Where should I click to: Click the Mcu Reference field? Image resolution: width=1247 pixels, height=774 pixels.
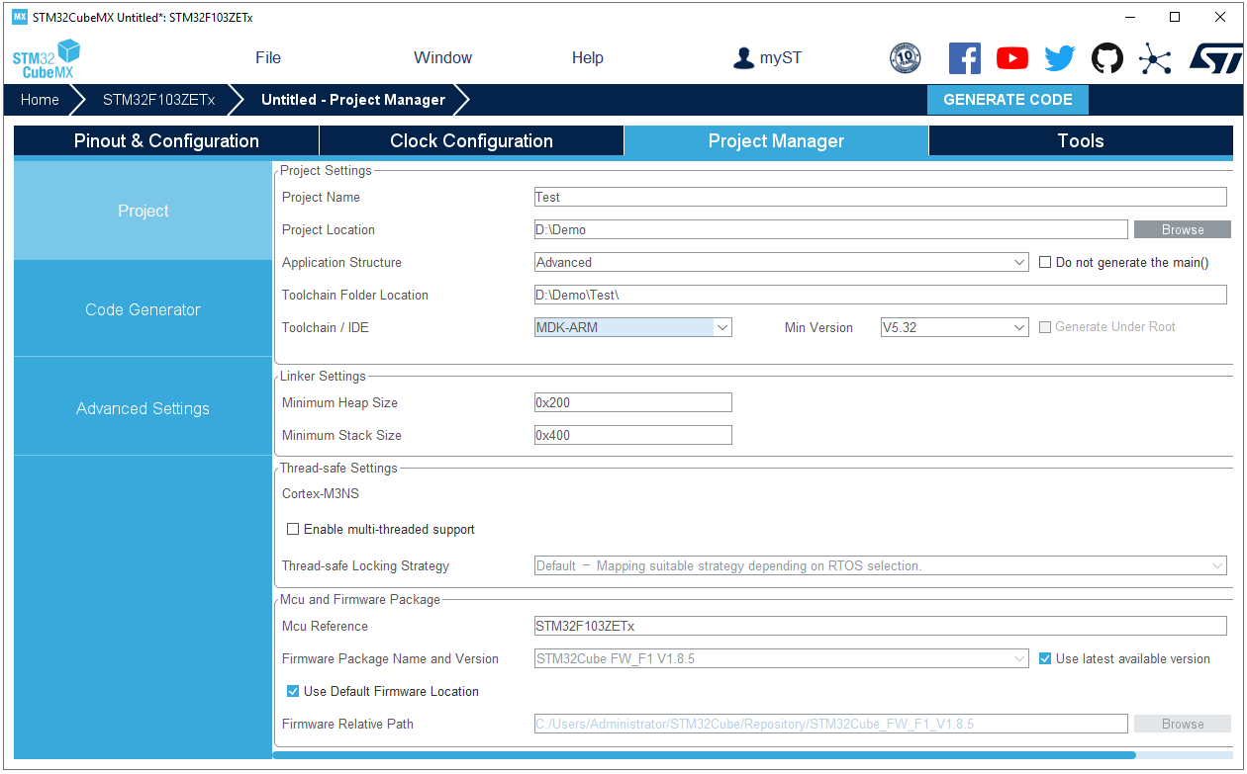(x=880, y=626)
